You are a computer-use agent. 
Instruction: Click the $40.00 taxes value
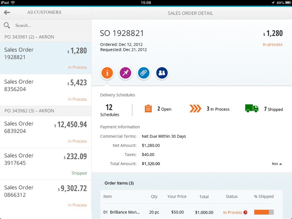[x=148, y=155]
